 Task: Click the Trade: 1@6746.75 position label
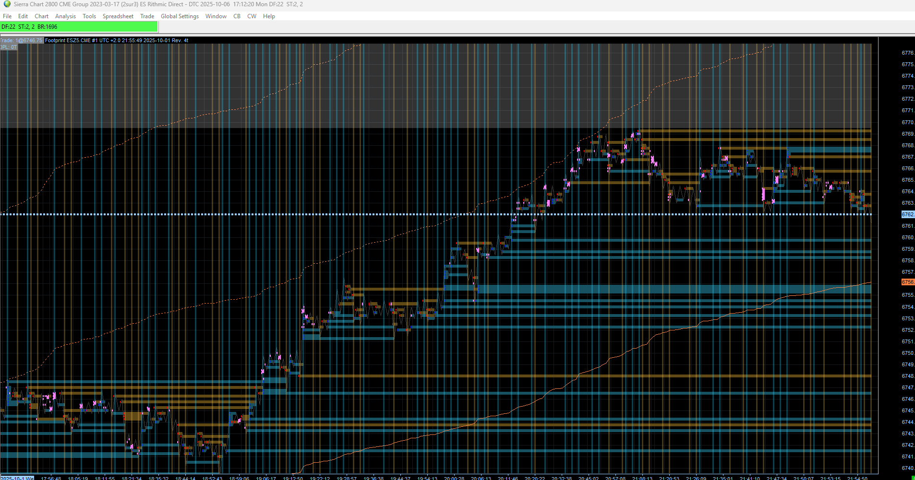pos(22,41)
